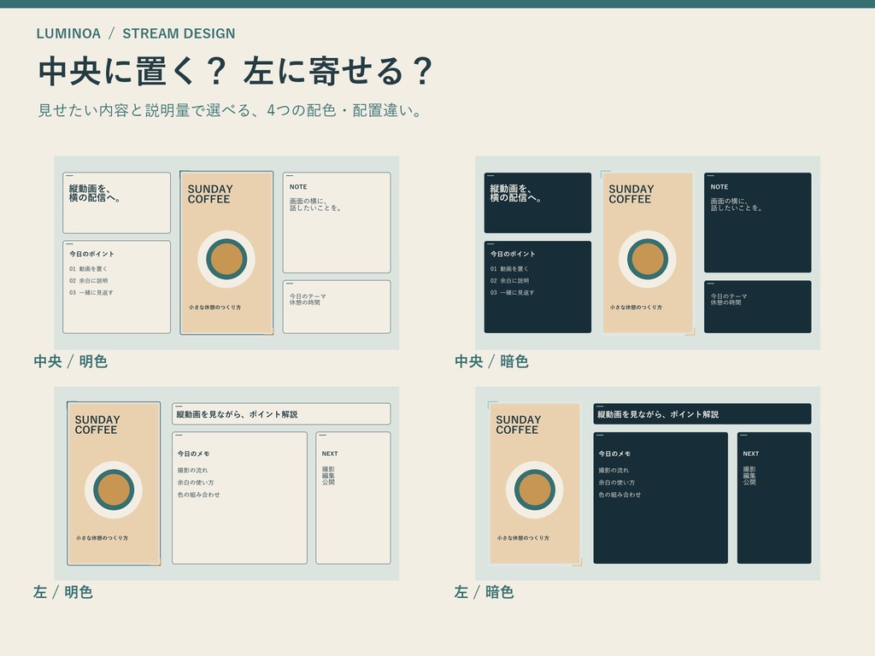Select the 左 / 暗色 layout preview
Viewport: 875px width, 656px height.
648,483
